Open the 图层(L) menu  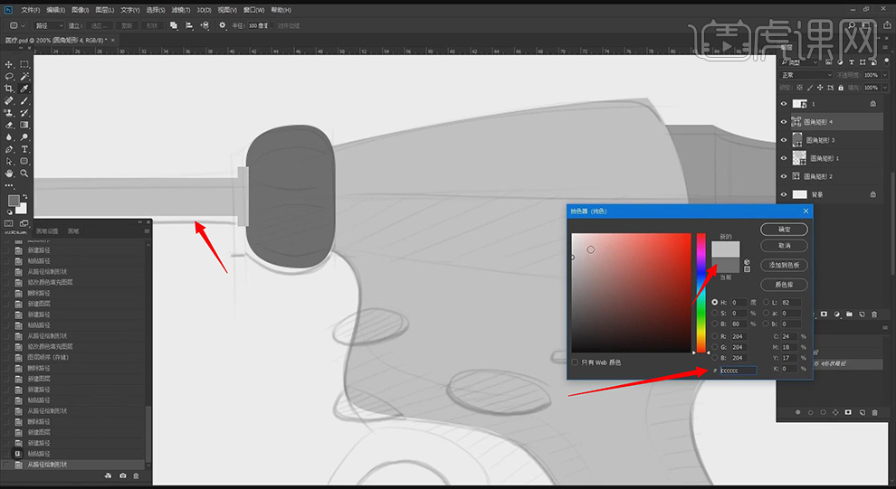point(105,10)
